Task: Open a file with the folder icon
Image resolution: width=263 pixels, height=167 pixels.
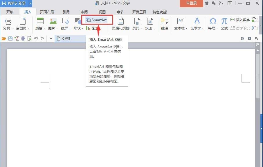Action: pos(4,38)
